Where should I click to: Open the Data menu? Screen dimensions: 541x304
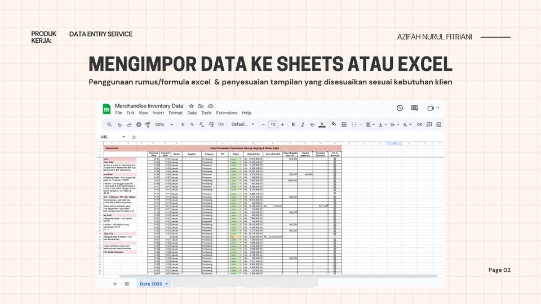coord(192,113)
